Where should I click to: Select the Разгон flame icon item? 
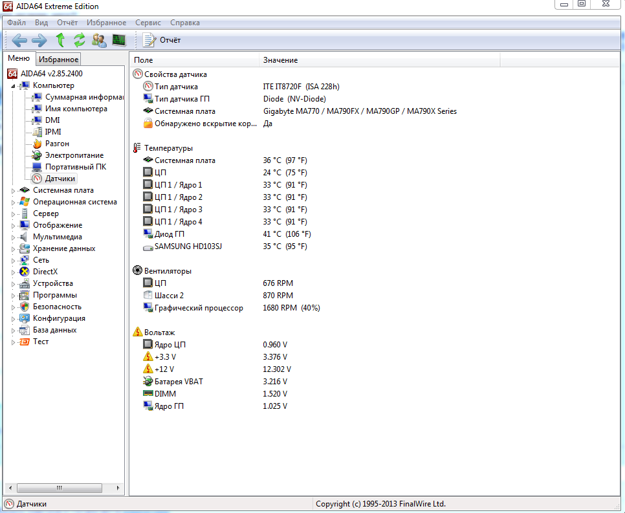tap(37, 144)
